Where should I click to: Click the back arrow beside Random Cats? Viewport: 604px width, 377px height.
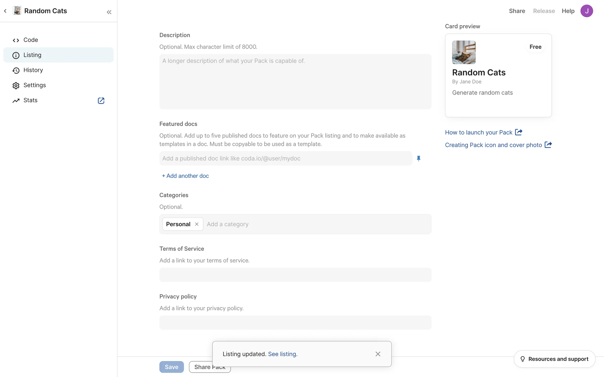[5, 11]
